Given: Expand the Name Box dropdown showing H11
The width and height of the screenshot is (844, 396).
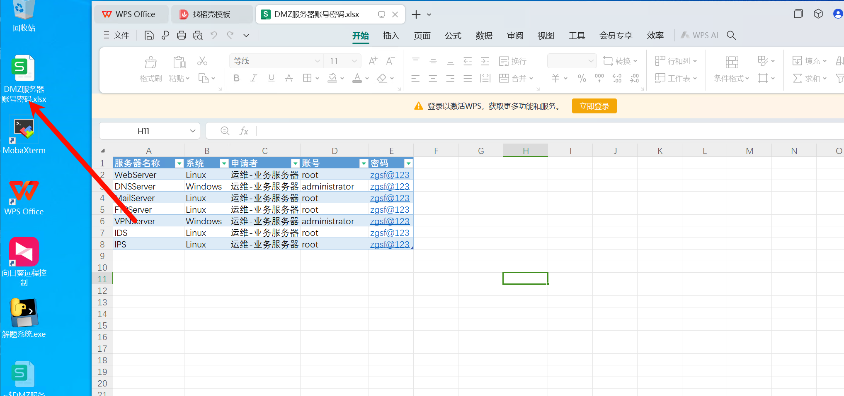Looking at the screenshot, I should [192, 131].
